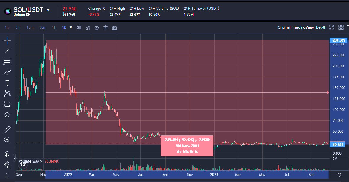Click the measurement result tooltip box
This screenshot has width=349, height=182.
click(187, 145)
